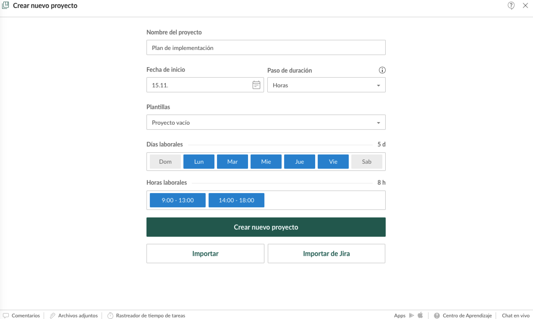533x319 pixels.
Task: Open the date picker calendar icon
Action: 256,85
